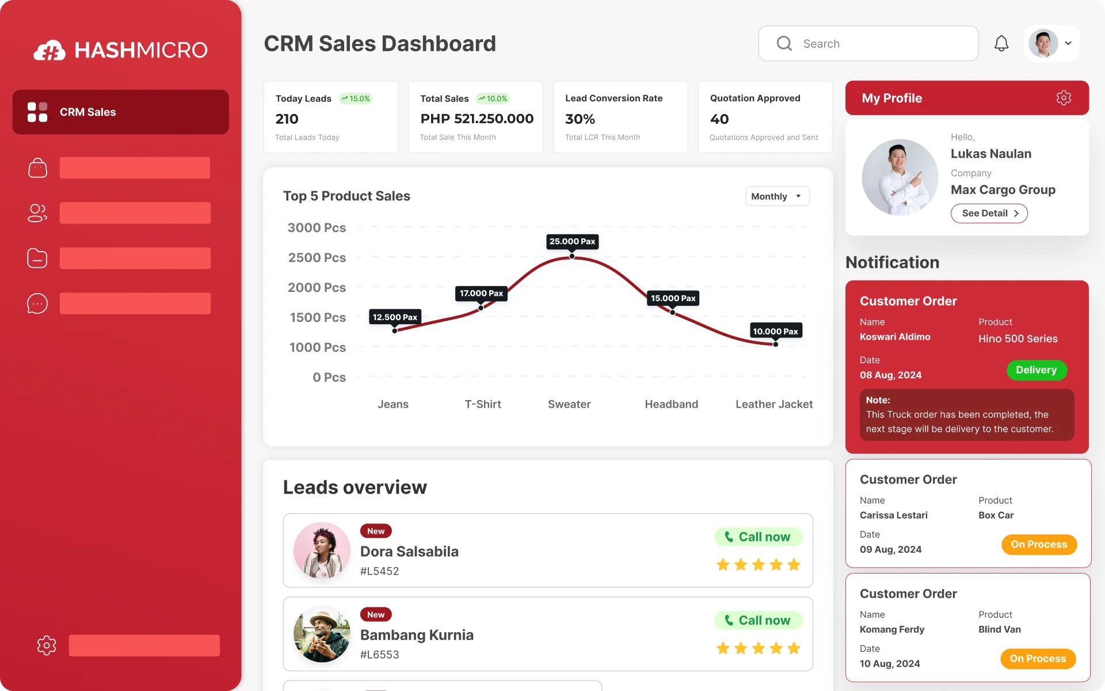The image size is (1105, 691).
Task: Click On Process badge for Carissa Lestari
Action: tap(1039, 544)
